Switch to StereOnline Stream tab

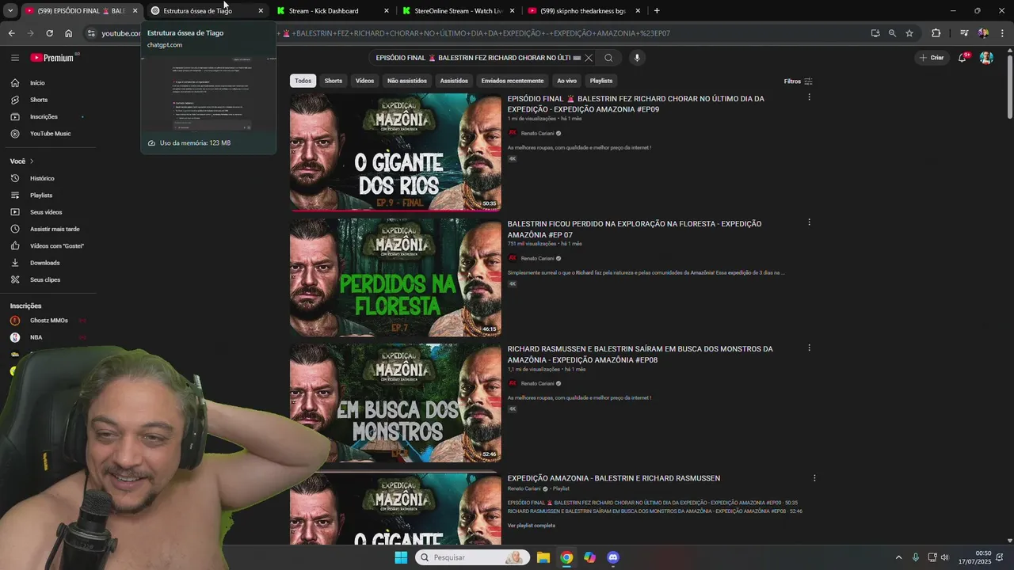point(458,11)
